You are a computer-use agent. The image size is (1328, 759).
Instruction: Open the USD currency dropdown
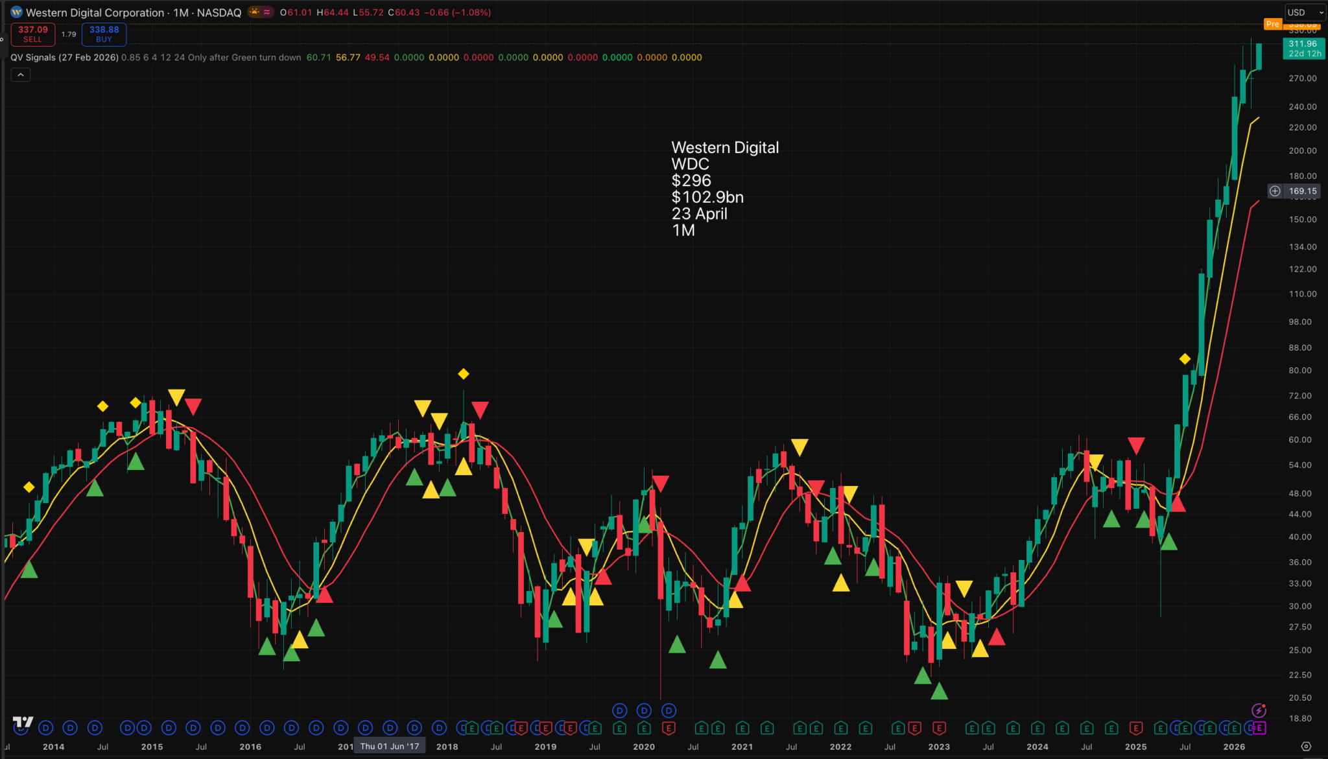[x=1305, y=12]
